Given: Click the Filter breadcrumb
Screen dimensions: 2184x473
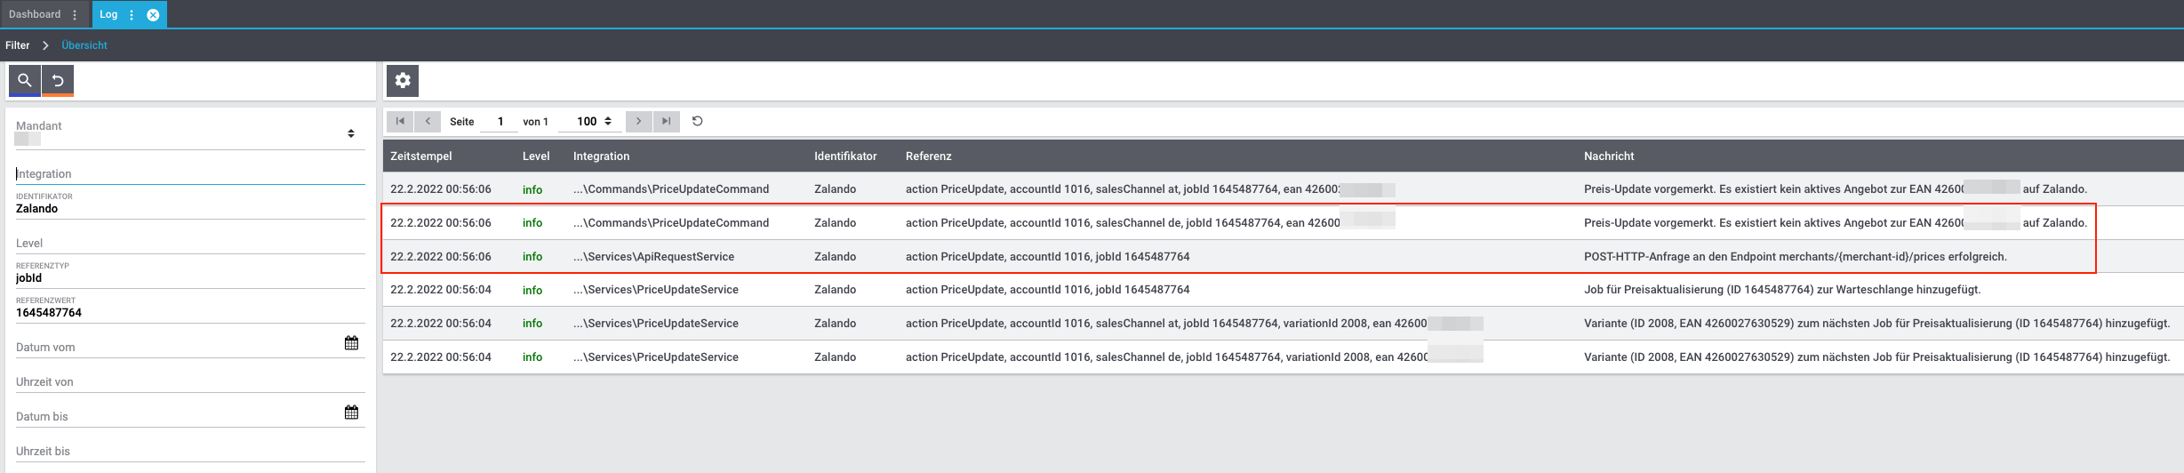Looking at the screenshot, I should pos(18,45).
